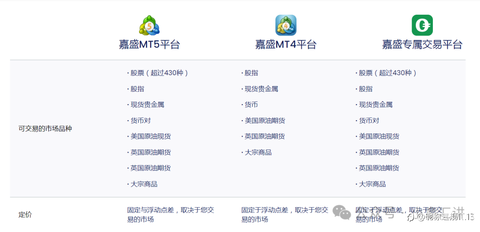Click the MetaTrader 4 platform icon
Viewport: 480px width, 232px height.
coord(286,25)
